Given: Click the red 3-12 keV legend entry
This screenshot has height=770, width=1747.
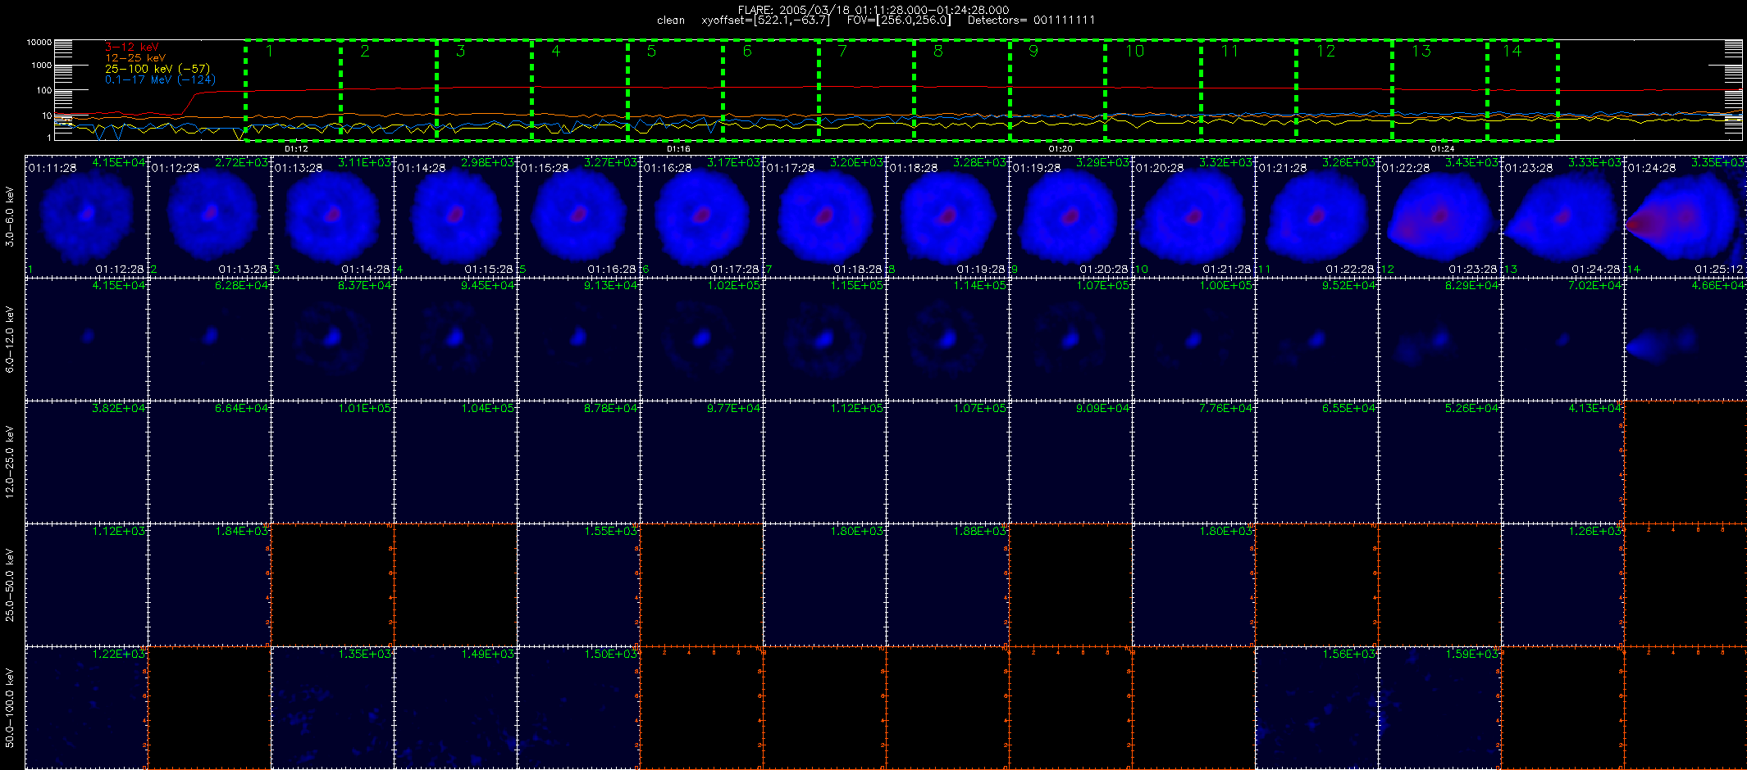Looking at the screenshot, I should tap(132, 48).
